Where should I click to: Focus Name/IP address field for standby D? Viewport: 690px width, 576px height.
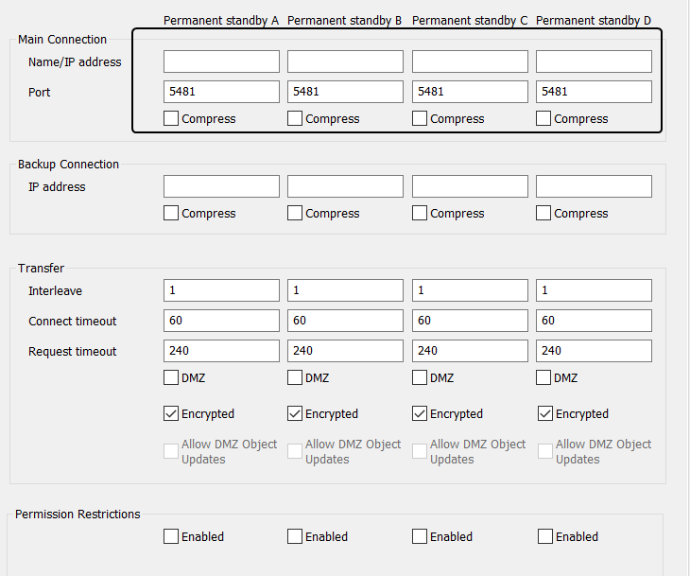594,61
